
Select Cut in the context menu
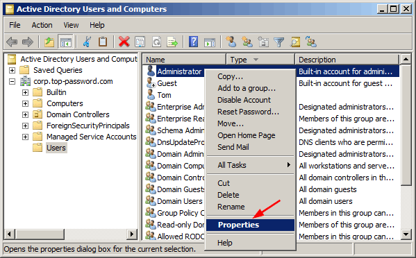tap(250, 183)
